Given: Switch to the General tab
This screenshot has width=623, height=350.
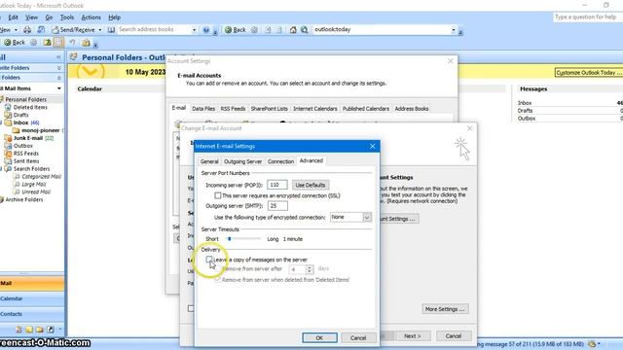Looking at the screenshot, I should [x=209, y=161].
